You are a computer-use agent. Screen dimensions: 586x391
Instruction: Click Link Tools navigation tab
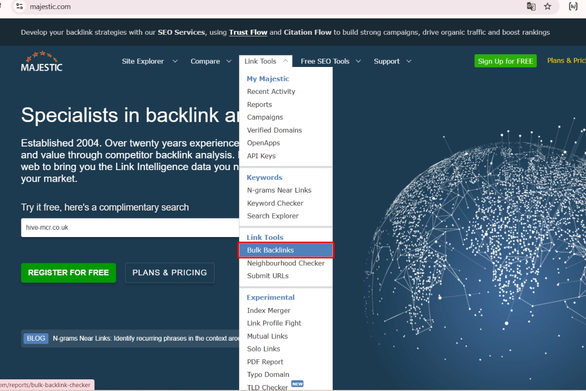tap(260, 61)
